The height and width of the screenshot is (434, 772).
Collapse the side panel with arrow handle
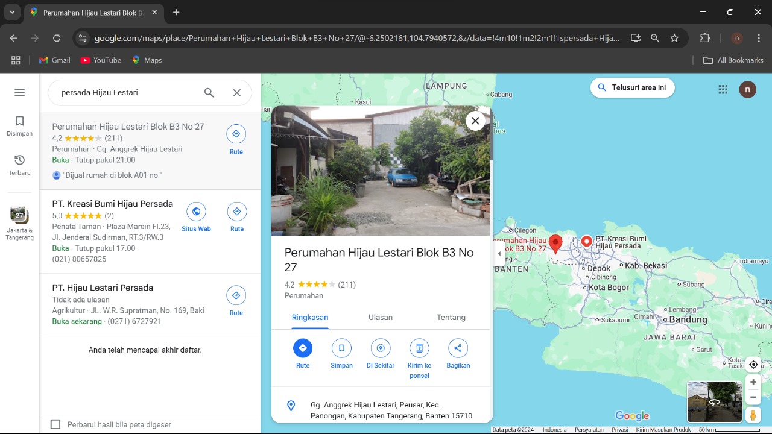pos(499,254)
